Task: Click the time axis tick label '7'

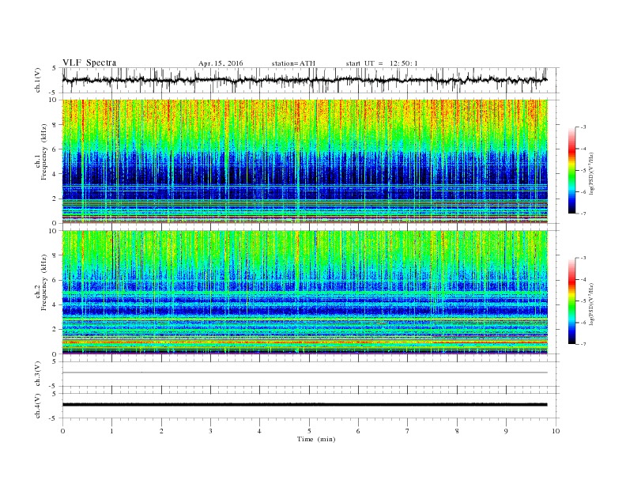Action: (408, 431)
